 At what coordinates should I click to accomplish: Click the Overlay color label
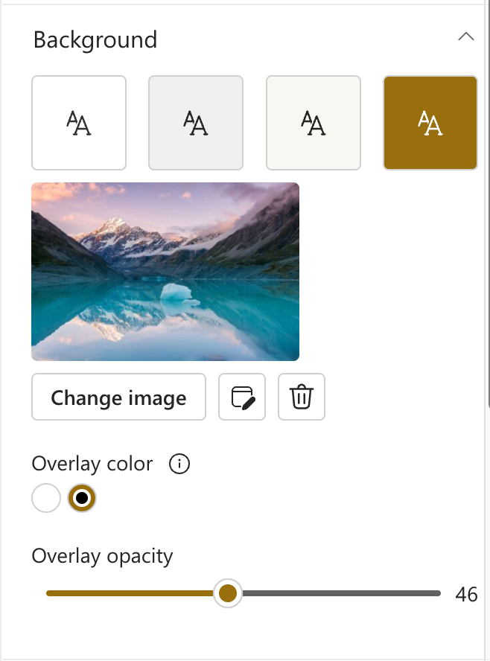[92, 464]
